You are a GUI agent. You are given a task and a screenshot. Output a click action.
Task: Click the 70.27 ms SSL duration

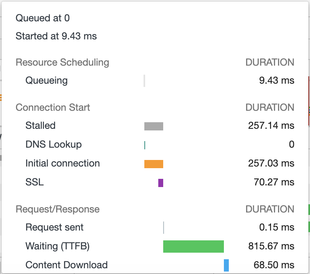[274, 182]
